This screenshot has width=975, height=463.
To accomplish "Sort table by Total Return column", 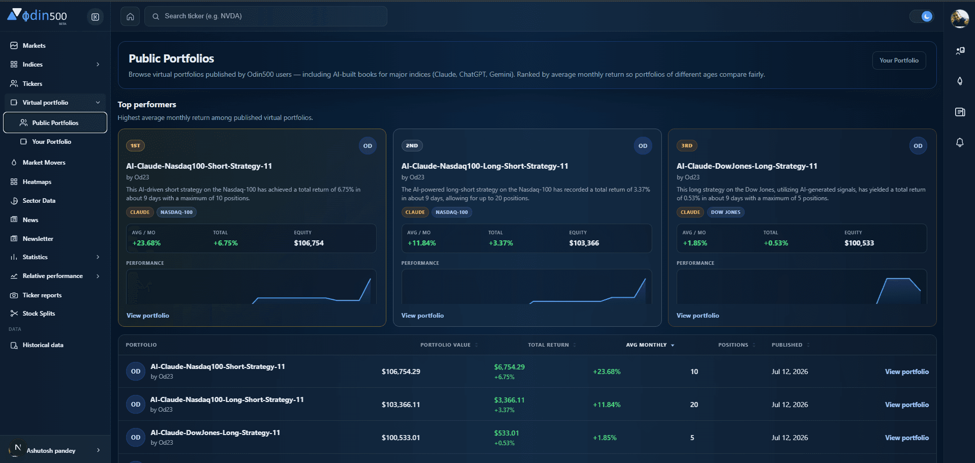I will [552, 345].
